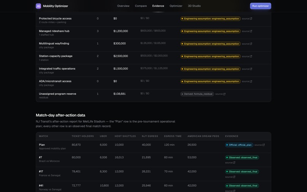Go to the Optimizer tab
Image resolution: width=307 pixels, height=192 pixels.
pyautogui.click(x=176, y=6)
